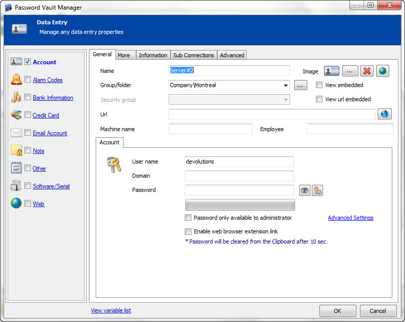Pick image from web with globe button
This screenshot has height=322, width=405.
click(383, 71)
